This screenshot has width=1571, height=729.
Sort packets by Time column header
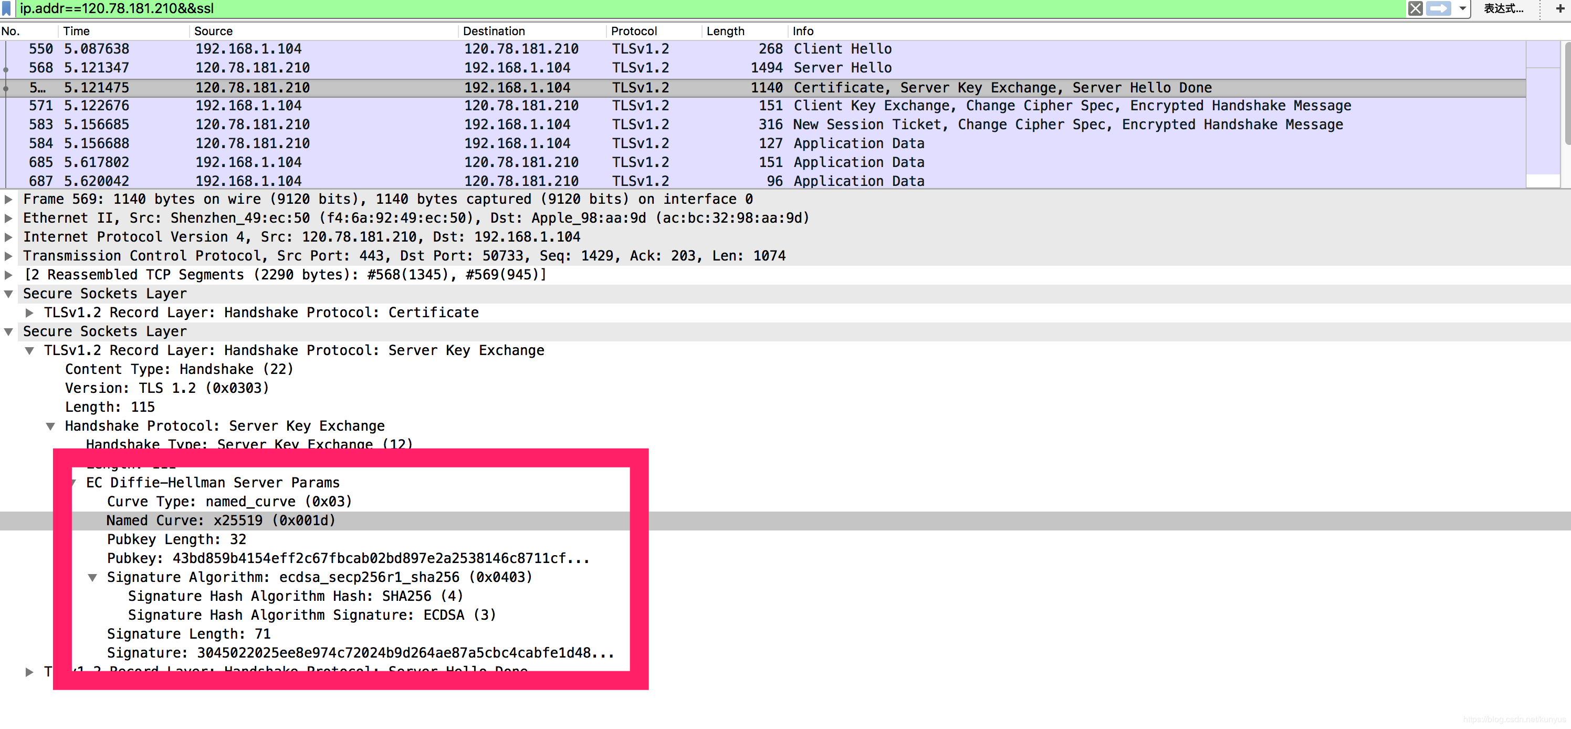coord(76,31)
